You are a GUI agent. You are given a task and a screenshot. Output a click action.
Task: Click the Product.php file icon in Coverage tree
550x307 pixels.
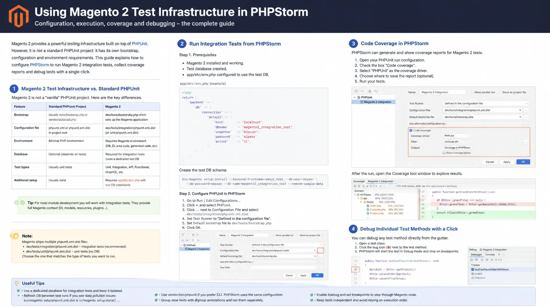click(x=368, y=213)
